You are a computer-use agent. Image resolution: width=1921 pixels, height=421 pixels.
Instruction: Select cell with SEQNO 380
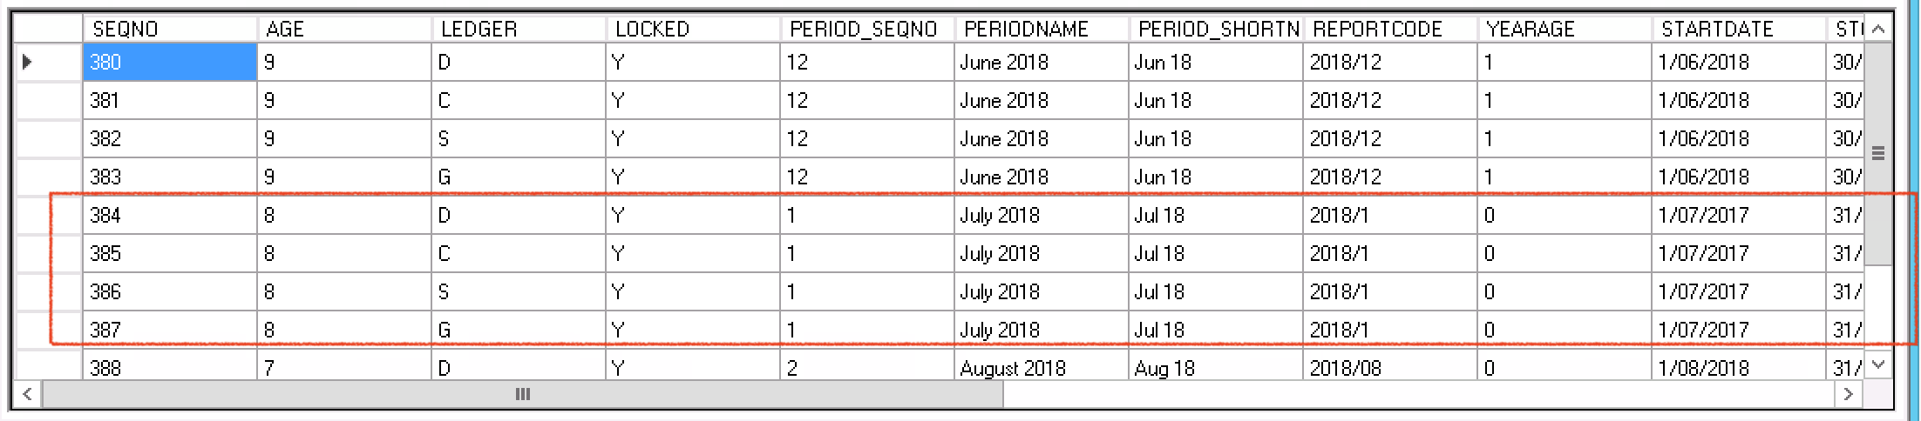point(170,63)
